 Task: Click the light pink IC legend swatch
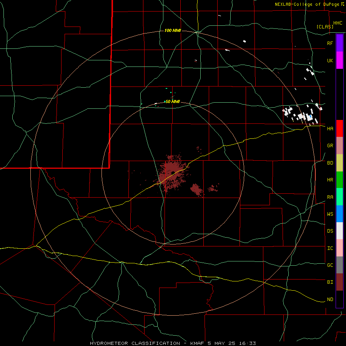(x=339, y=248)
